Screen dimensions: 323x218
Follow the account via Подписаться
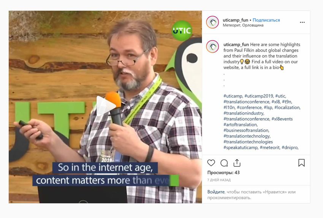pyautogui.click(x=266, y=20)
